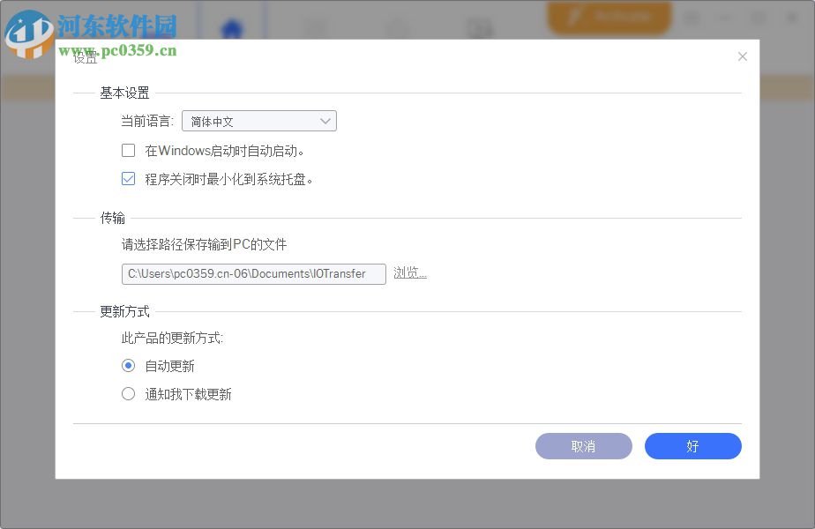
Task: Open the orange upgrade button at top
Action: [x=609, y=18]
